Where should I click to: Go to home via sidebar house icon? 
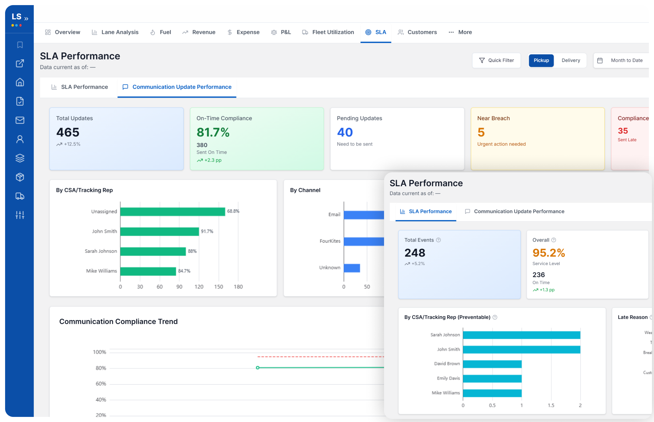coord(20,82)
